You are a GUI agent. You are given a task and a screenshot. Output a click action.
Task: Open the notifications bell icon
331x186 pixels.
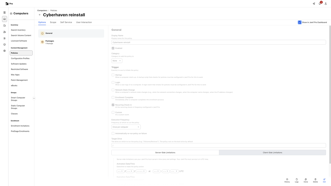(x=320, y=4)
